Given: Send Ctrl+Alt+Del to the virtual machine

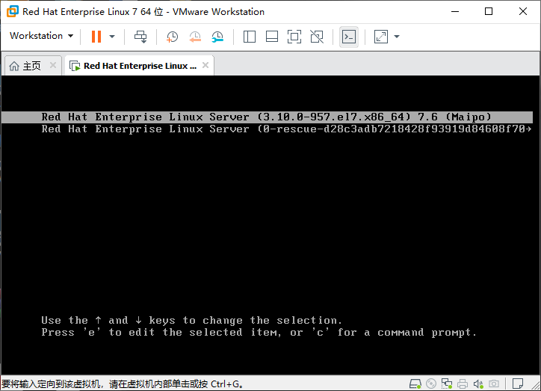Looking at the screenshot, I should 140,36.
